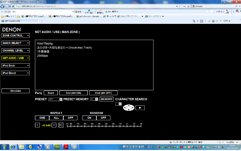Image resolution: width=241 pixels, height=151 pixels.
Task: Set Repeat to ONE
Action: (x=42, y=118)
